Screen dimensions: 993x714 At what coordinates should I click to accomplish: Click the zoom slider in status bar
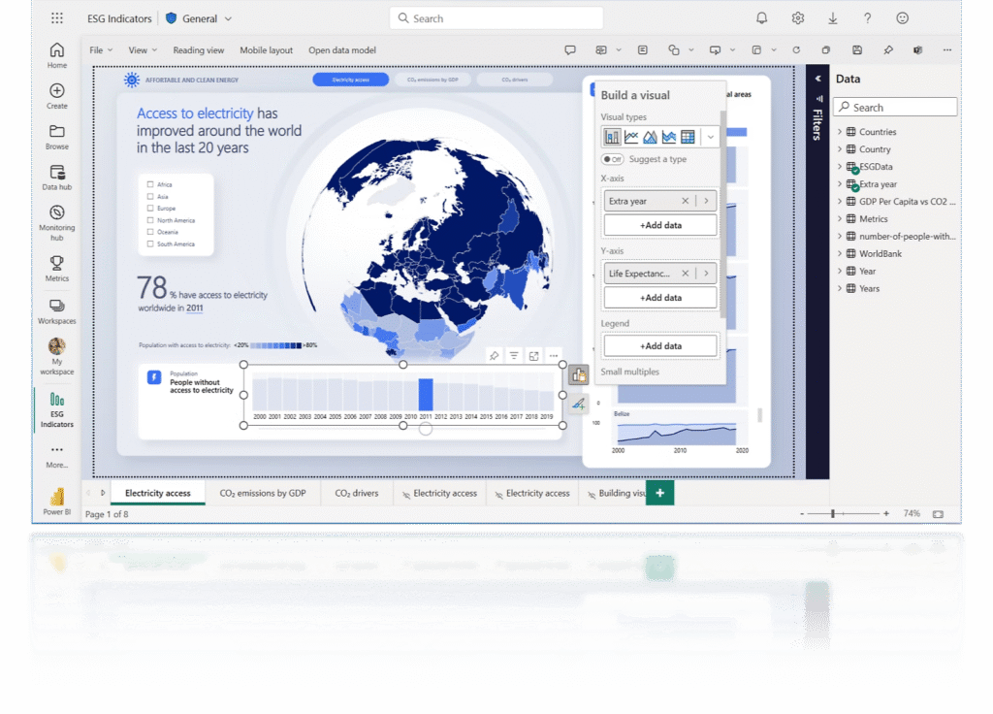pos(833,513)
